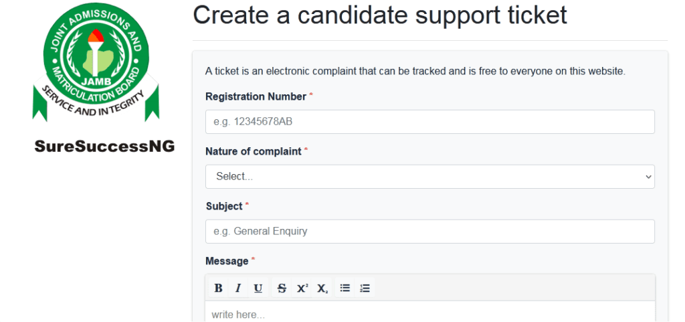Screen dimensions: 685x322
Task: Click the Create a candidate support ticket heading
Action: tap(379, 15)
